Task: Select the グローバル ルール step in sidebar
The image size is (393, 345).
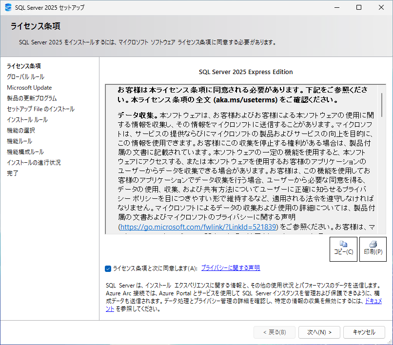Action: click(x=25, y=77)
